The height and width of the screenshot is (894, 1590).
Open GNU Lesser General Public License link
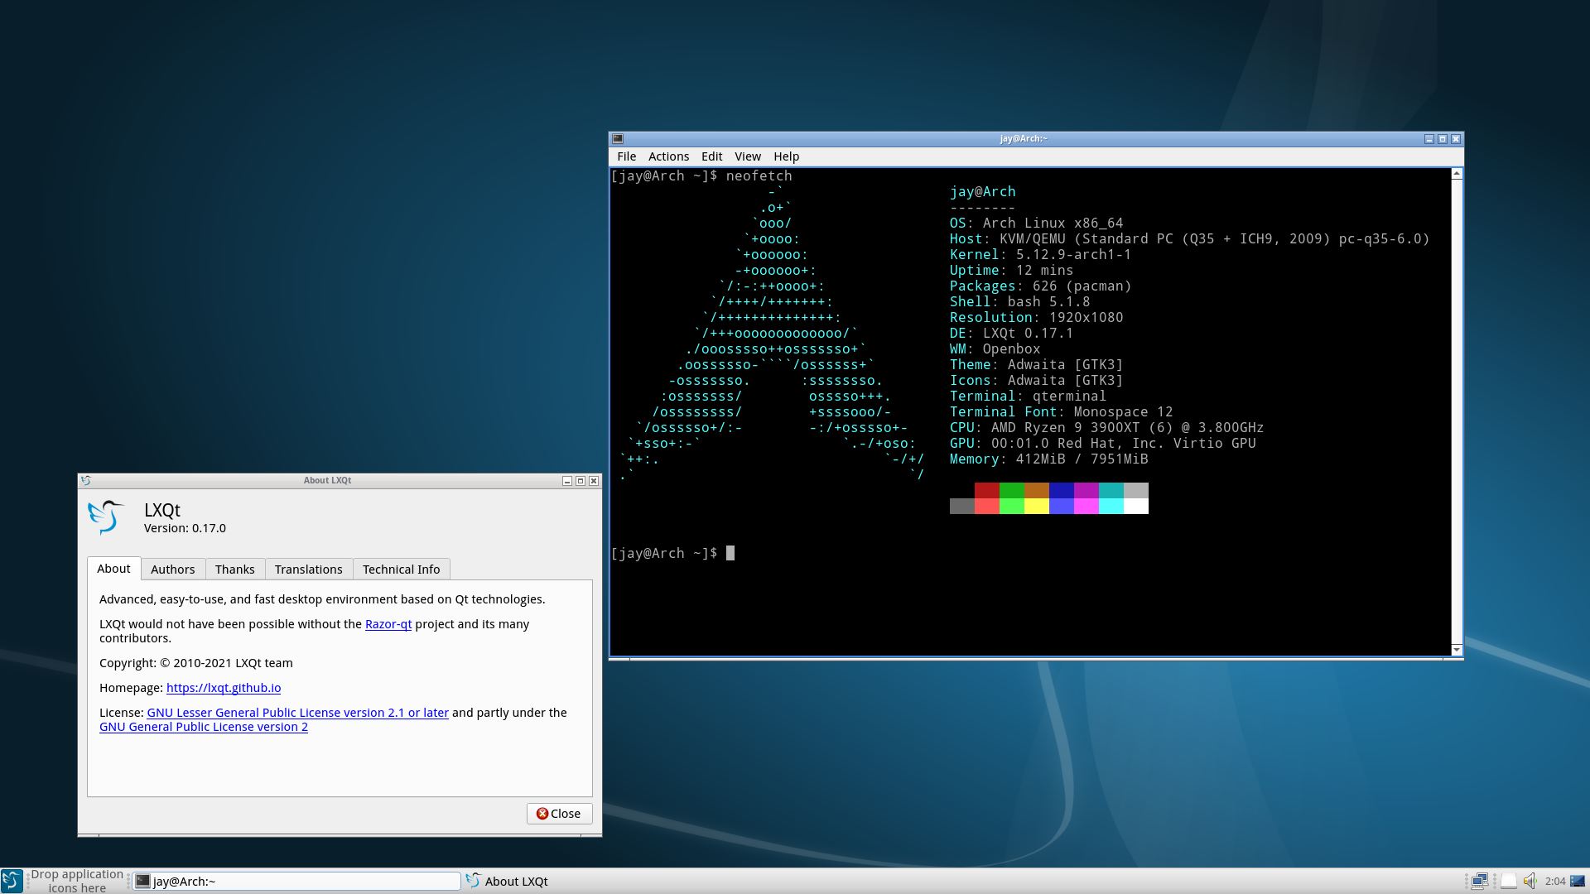[x=298, y=713]
